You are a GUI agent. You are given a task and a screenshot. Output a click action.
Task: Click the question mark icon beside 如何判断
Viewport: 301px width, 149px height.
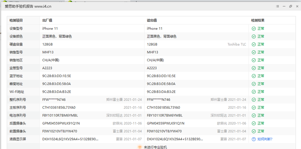[x=254, y=139]
